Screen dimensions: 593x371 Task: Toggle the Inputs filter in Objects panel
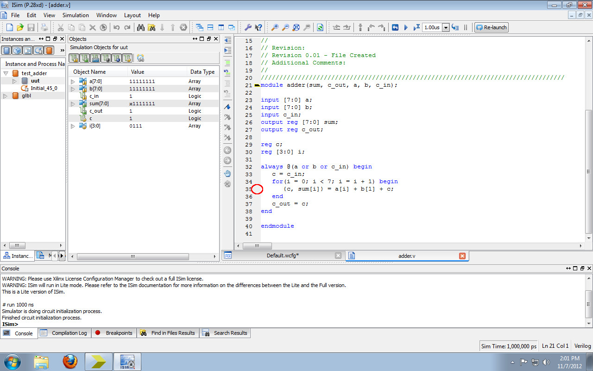click(75, 58)
